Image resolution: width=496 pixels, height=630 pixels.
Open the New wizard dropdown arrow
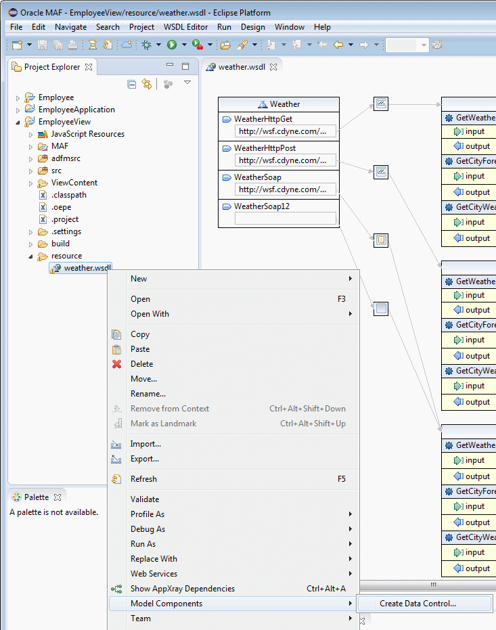click(x=29, y=45)
